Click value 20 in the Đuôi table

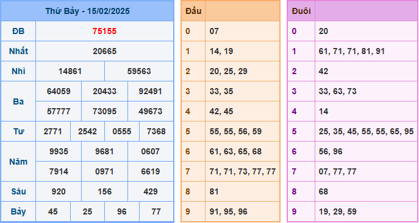[323, 31]
